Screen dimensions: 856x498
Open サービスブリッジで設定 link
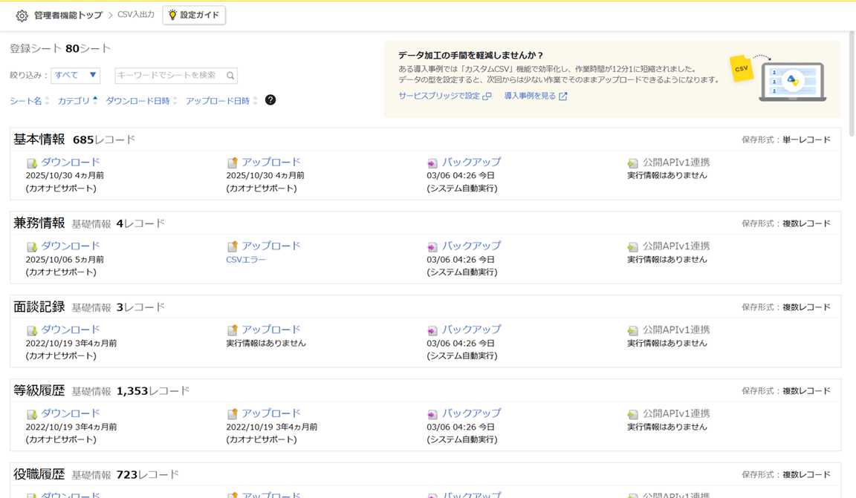coord(444,96)
